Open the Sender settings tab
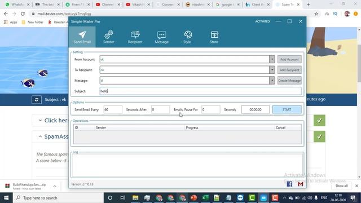This screenshot has height=203, width=361. click(109, 37)
